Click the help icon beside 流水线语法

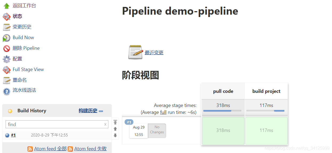pyautogui.click(x=6, y=91)
